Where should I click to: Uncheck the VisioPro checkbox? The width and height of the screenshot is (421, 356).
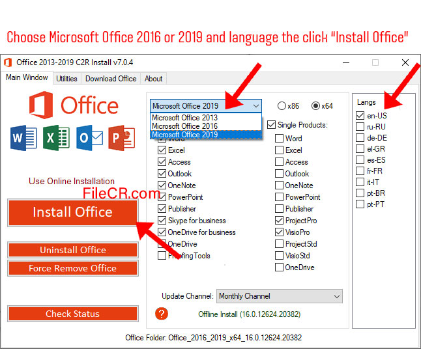279,232
